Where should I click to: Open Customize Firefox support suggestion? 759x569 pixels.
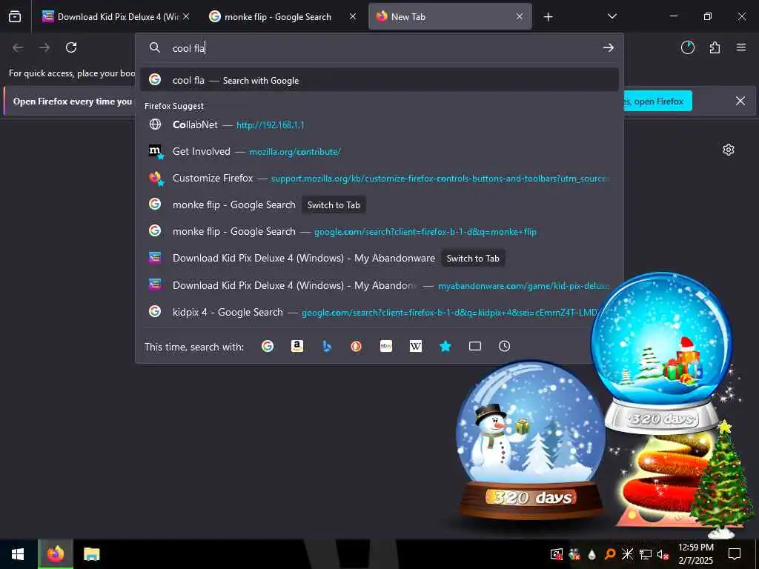379,178
